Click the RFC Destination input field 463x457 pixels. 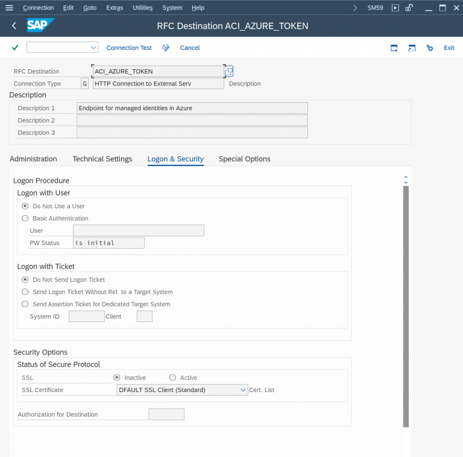click(x=159, y=72)
